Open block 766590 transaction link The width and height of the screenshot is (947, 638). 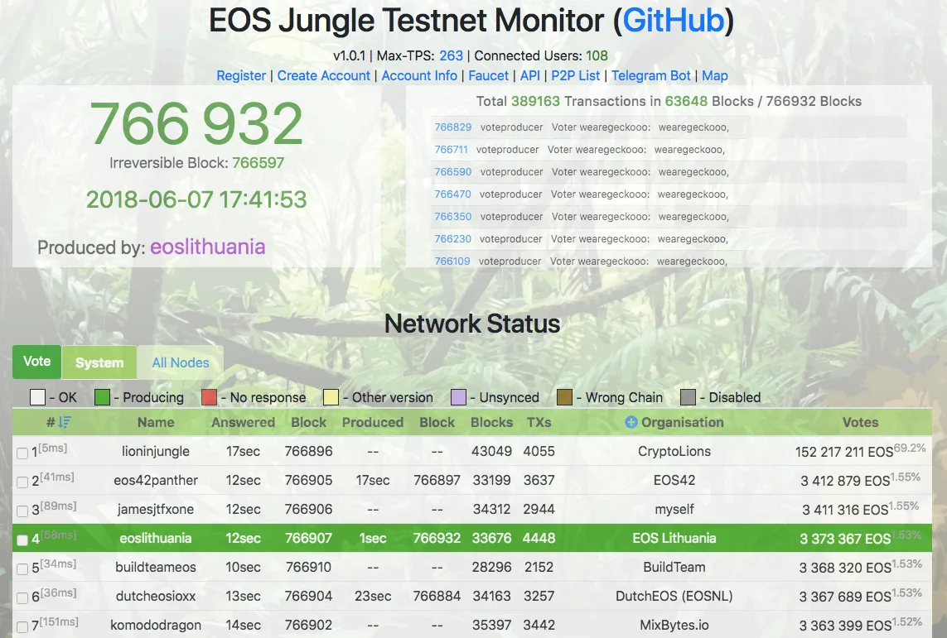coord(453,172)
